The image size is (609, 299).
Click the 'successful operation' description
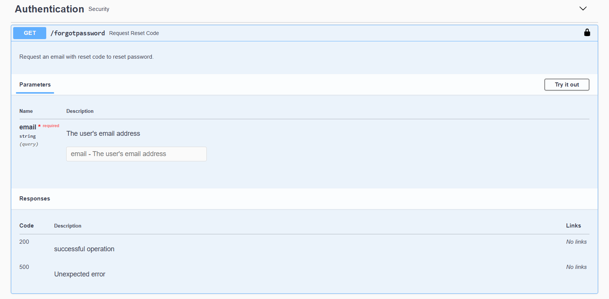click(84, 249)
